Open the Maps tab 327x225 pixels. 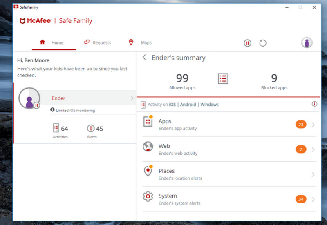140,42
